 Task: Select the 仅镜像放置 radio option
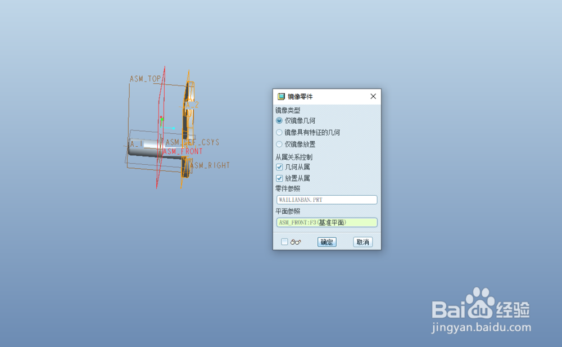click(279, 143)
